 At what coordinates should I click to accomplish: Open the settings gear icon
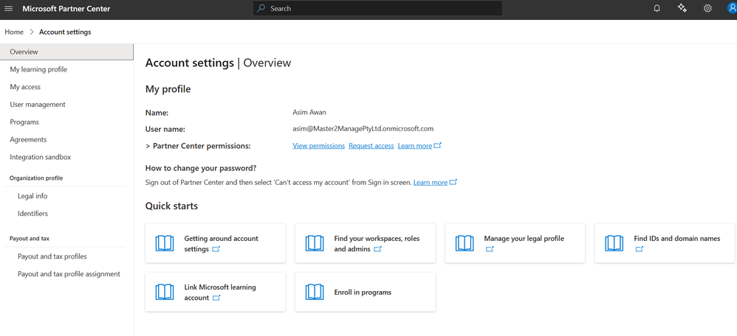pyautogui.click(x=707, y=8)
